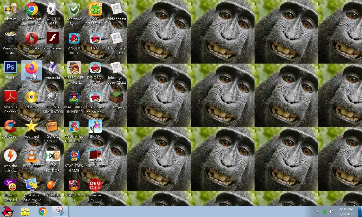
Task: Open Chrome from the taskbar
Action: click(43, 211)
